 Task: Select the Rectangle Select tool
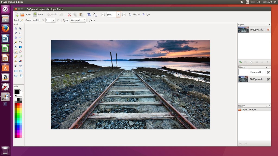pyautogui.click(x=16, y=28)
